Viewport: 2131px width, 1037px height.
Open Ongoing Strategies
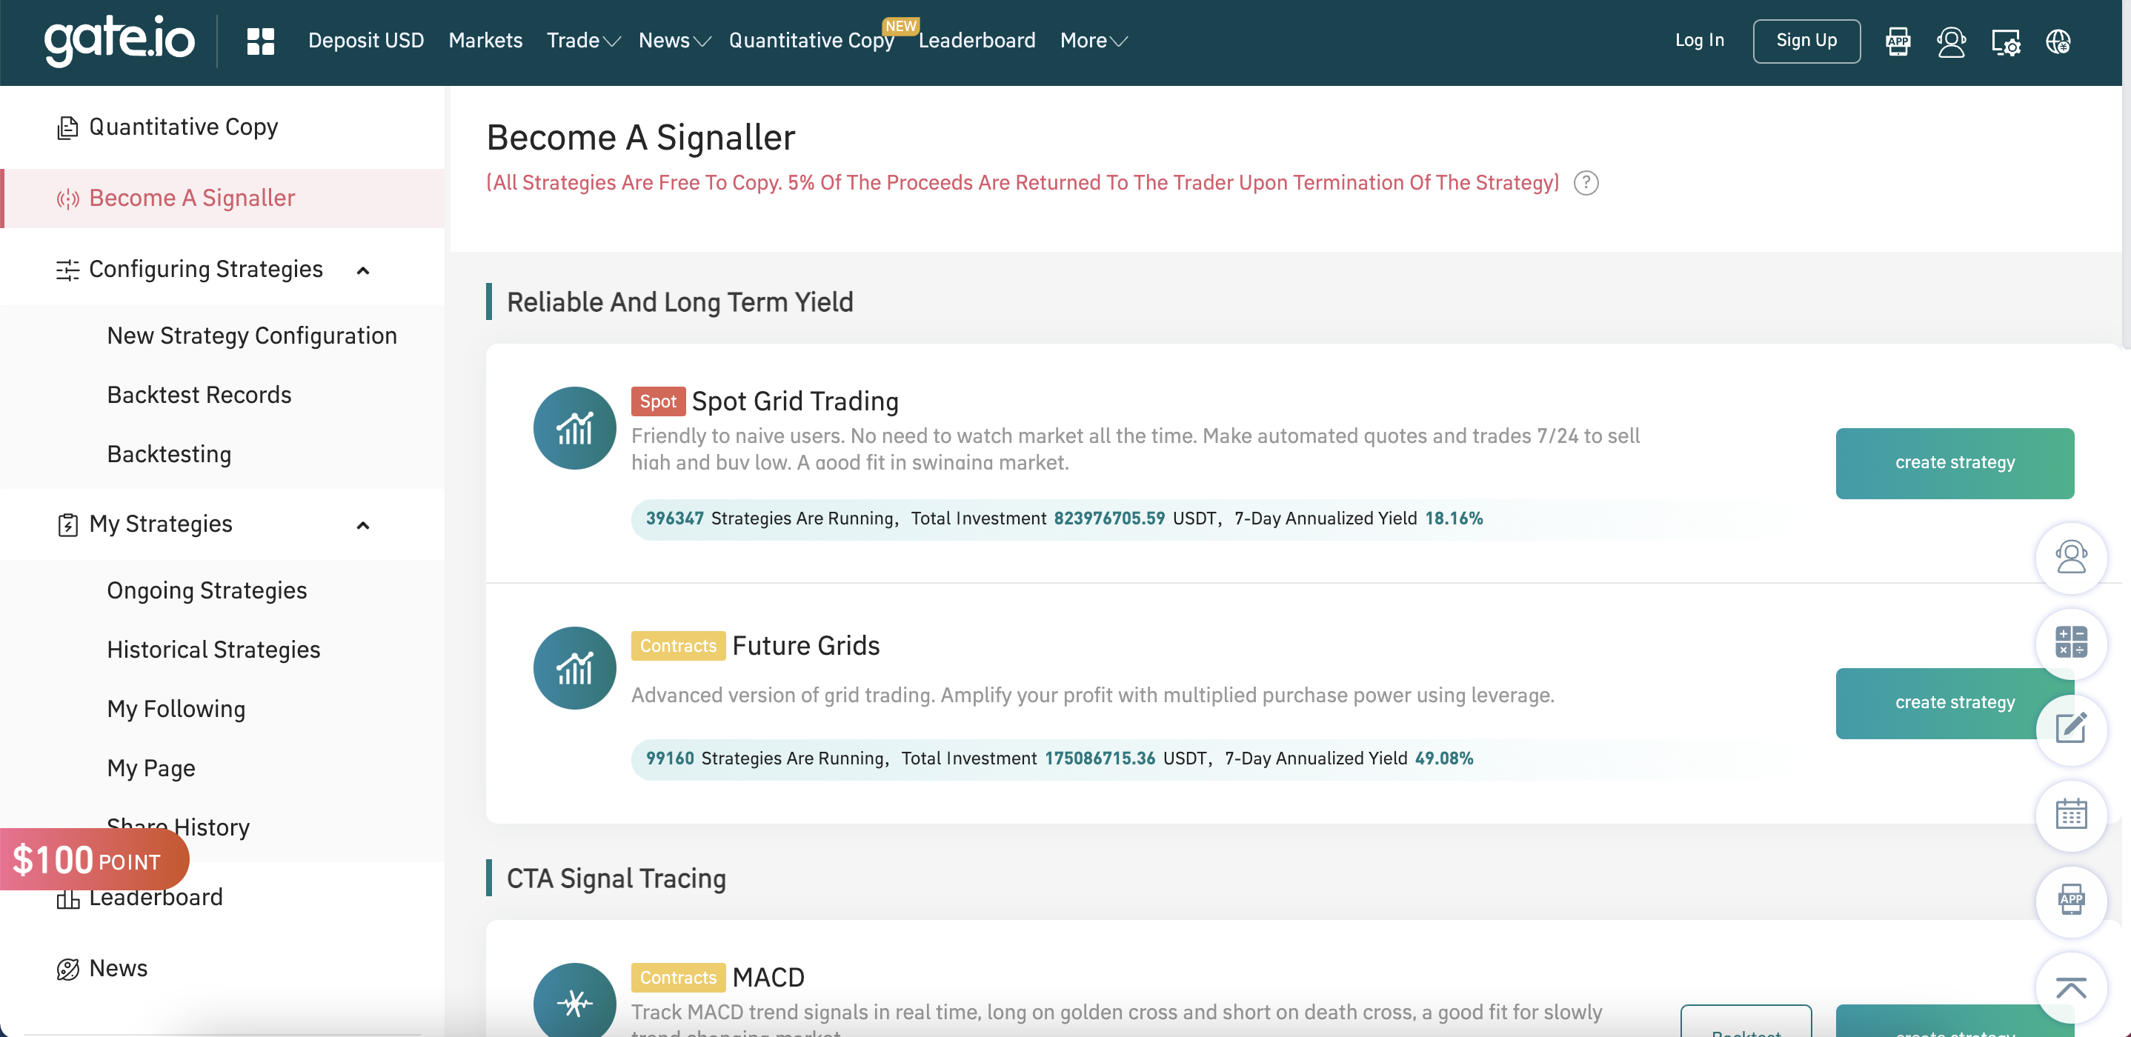[207, 591]
